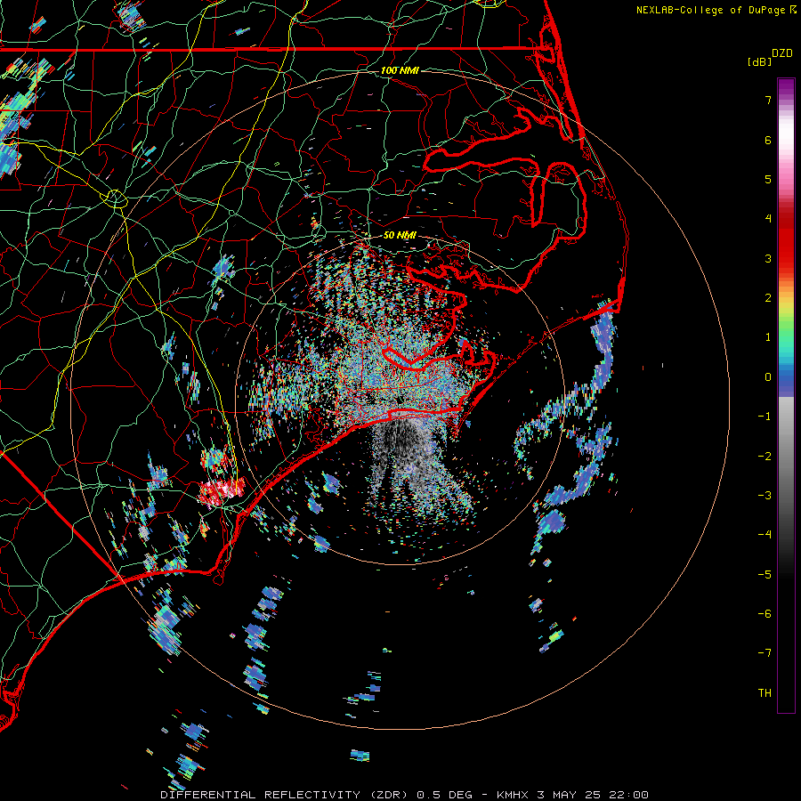
Task: Click the 50 NMI range ring label
Action: 400,235
